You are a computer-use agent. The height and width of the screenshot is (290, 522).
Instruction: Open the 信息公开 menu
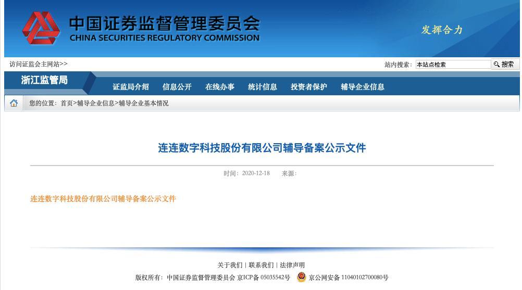click(x=177, y=87)
